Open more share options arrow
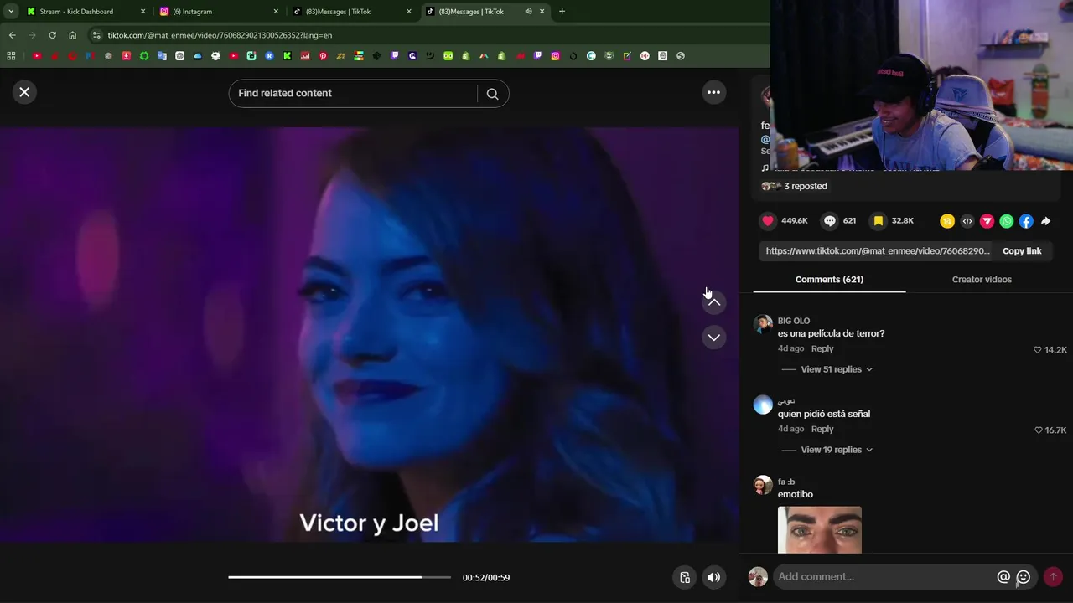1073x603 pixels. tap(1046, 221)
